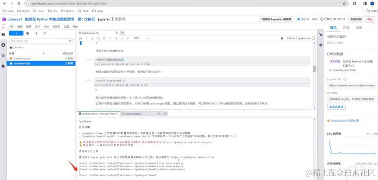This screenshot has width=378, height=180.
Task: Switch to 详情 tab in right panel
Action: (x=346, y=27)
